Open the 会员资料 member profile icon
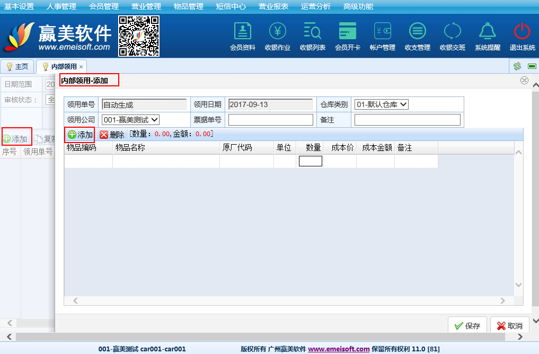539x354 pixels. [242, 32]
